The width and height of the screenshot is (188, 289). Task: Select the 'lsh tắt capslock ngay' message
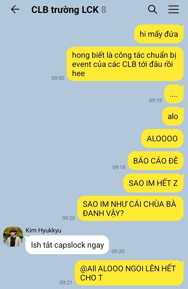pyautogui.click(x=67, y=245)
